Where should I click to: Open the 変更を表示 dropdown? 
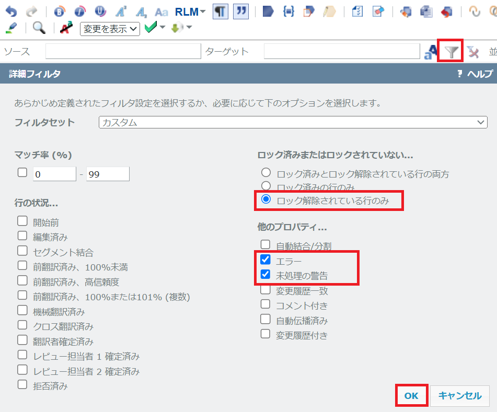pos(110,29)
